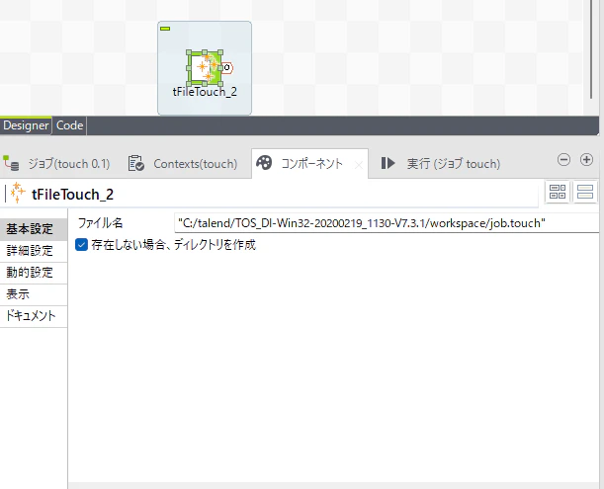Viewport: 604px width, 489px height.
Task: Open the Designer tab
Action: (x=26, y=125)
